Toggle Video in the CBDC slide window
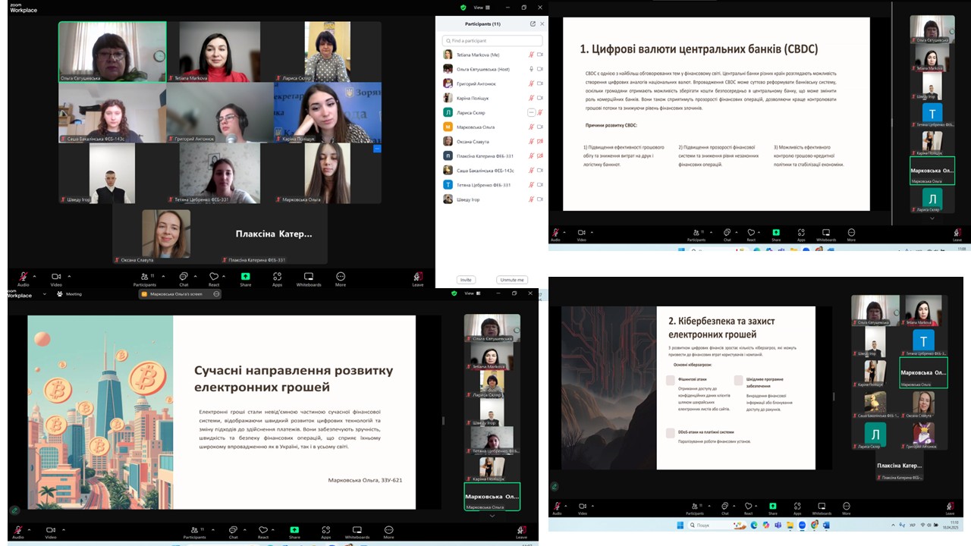Image resolution: width=971 pixels, height=546 pixels. pos(582,234)
